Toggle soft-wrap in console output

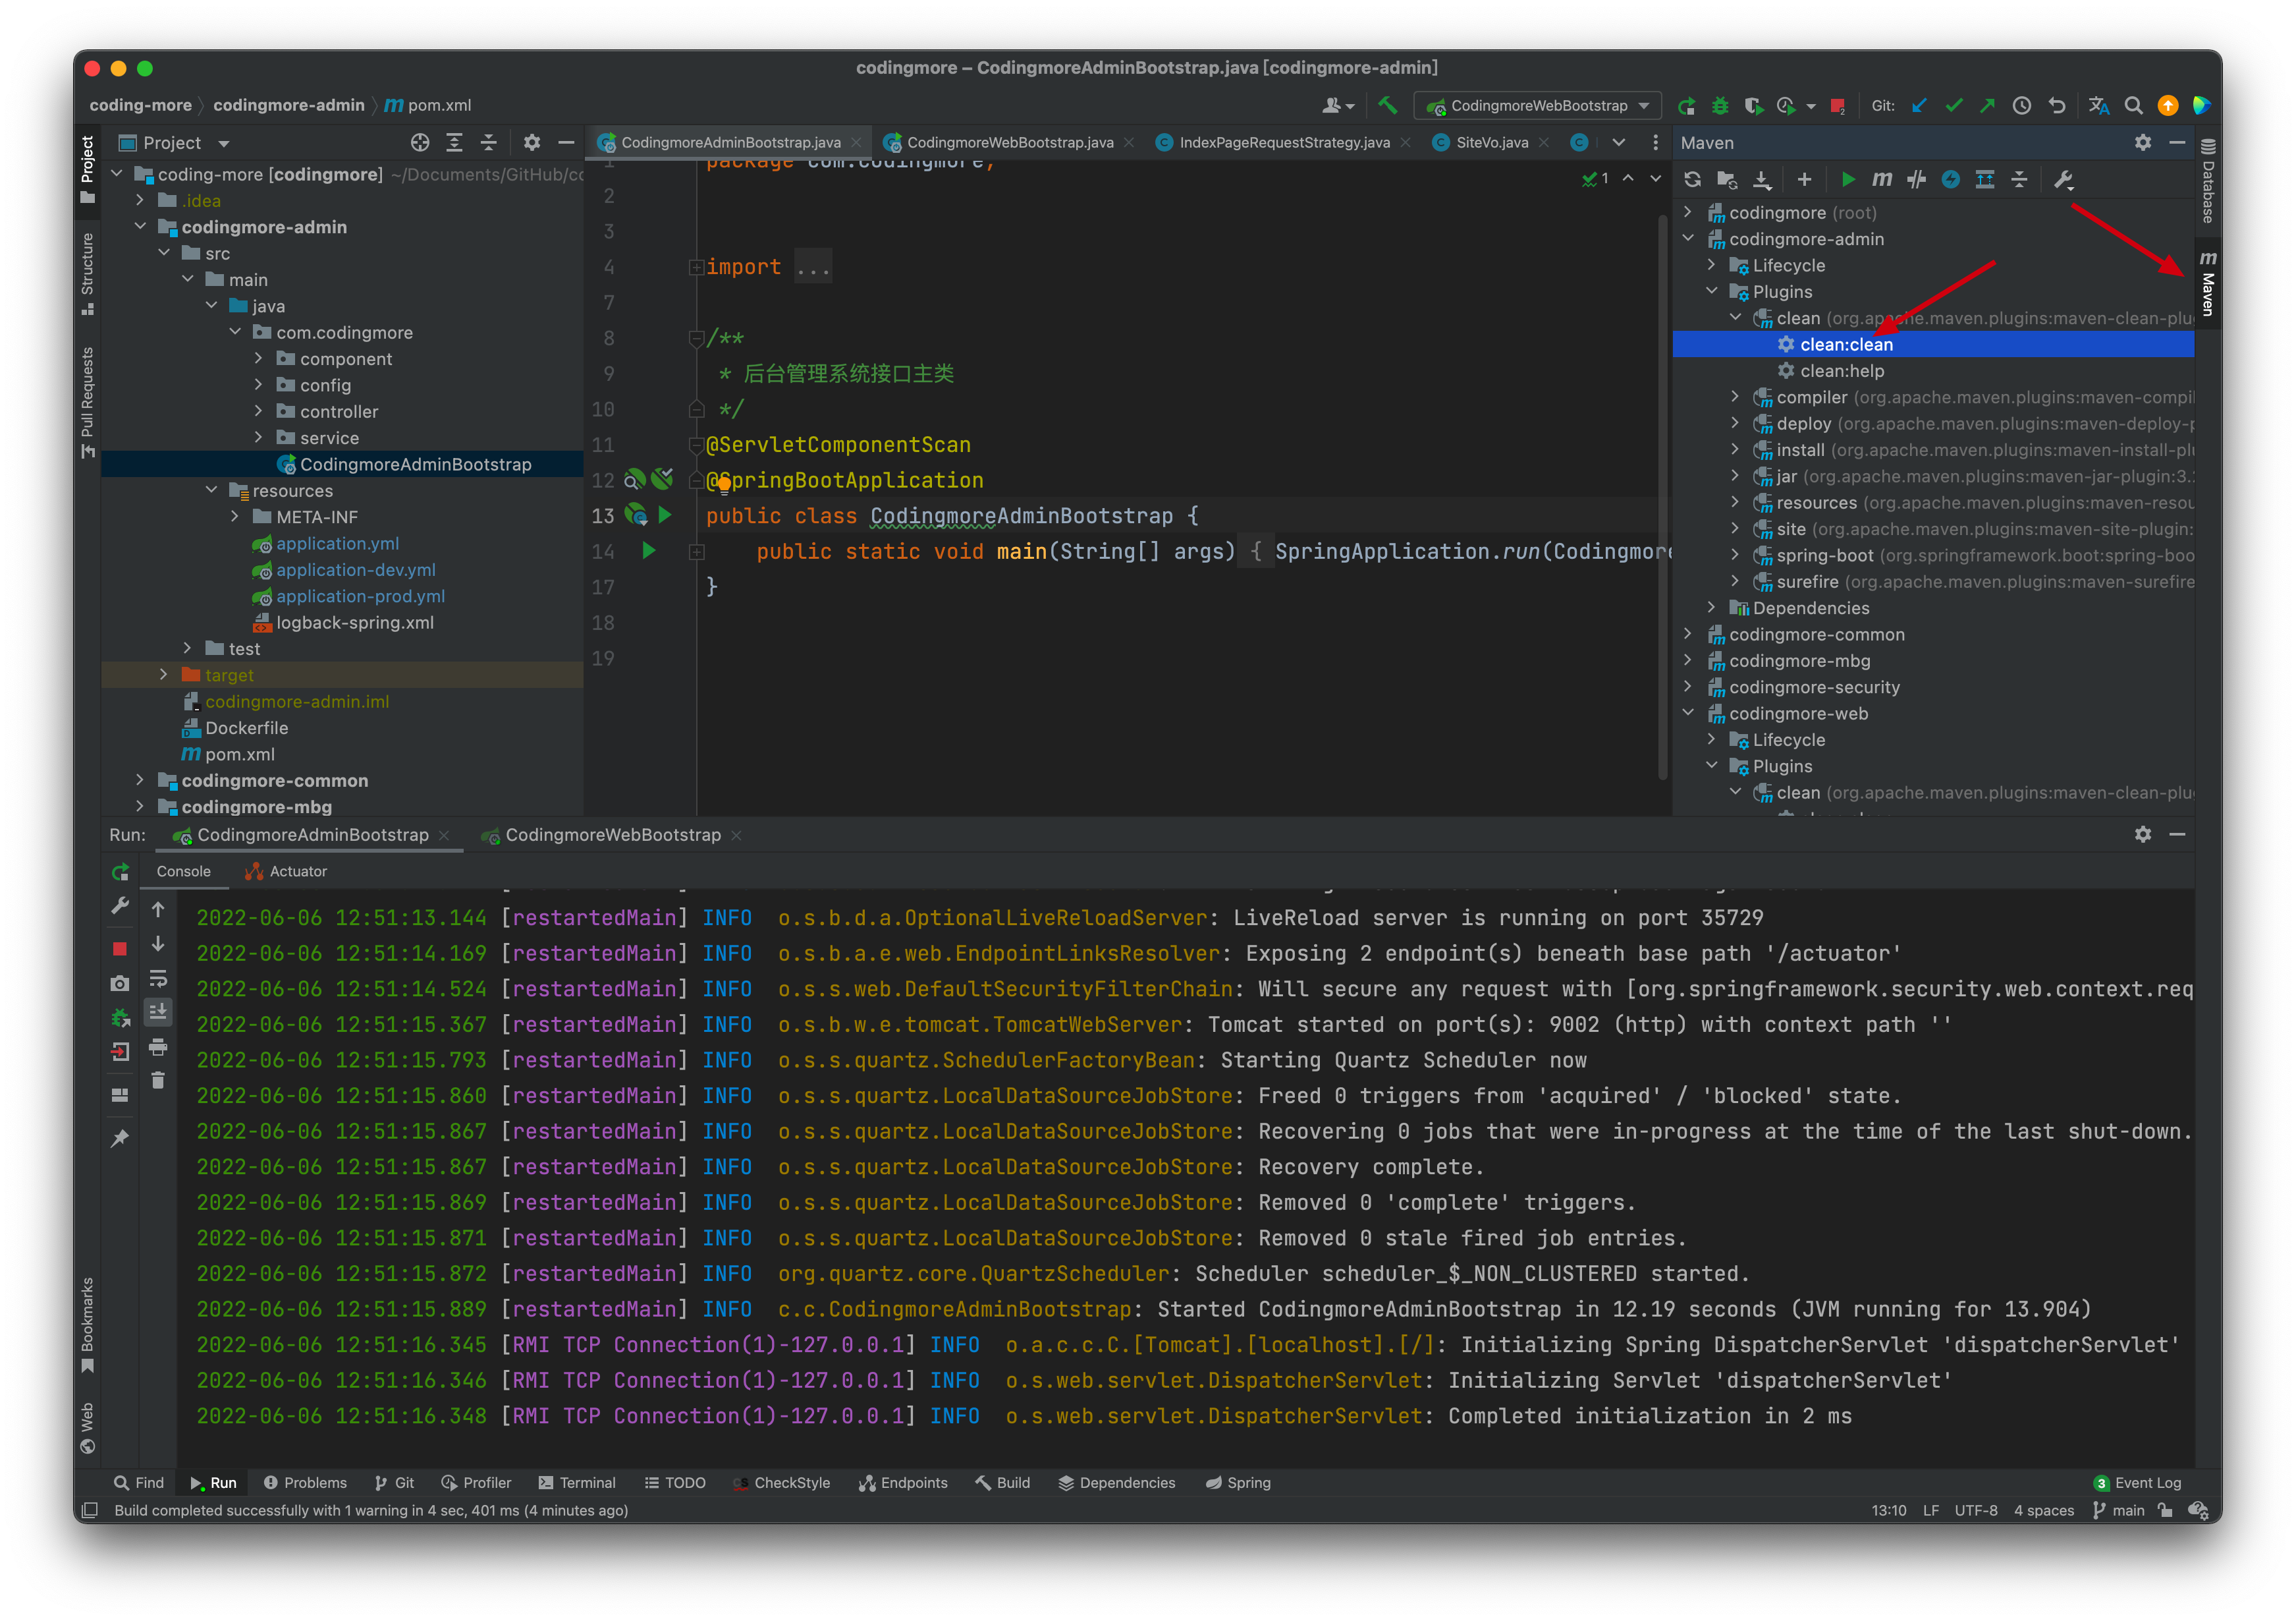[x=158, y=979]
